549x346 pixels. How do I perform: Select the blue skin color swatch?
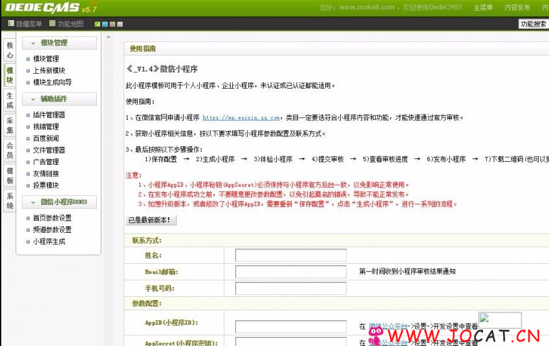[x=105, y=24]
